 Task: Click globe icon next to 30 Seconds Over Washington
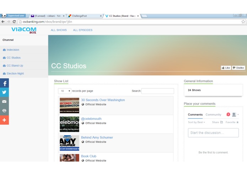83,105
